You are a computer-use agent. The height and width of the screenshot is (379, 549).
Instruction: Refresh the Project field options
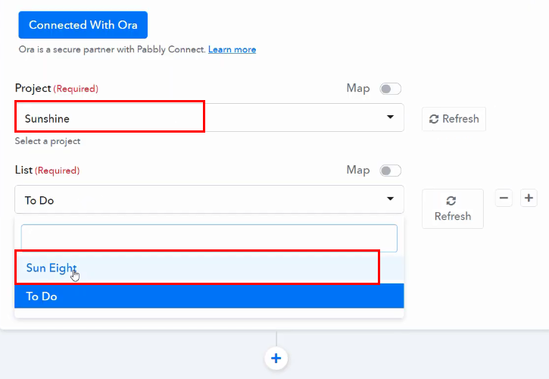(x=454, y=119)
